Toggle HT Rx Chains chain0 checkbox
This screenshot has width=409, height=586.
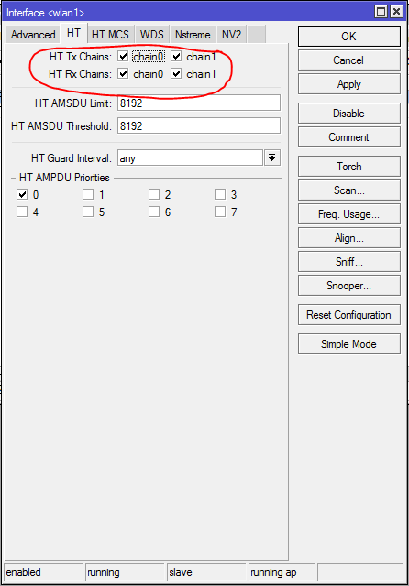tap(123, 73)
